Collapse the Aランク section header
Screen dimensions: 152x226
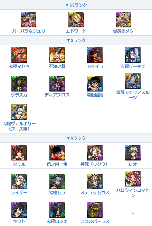click(x=76, y=138)
